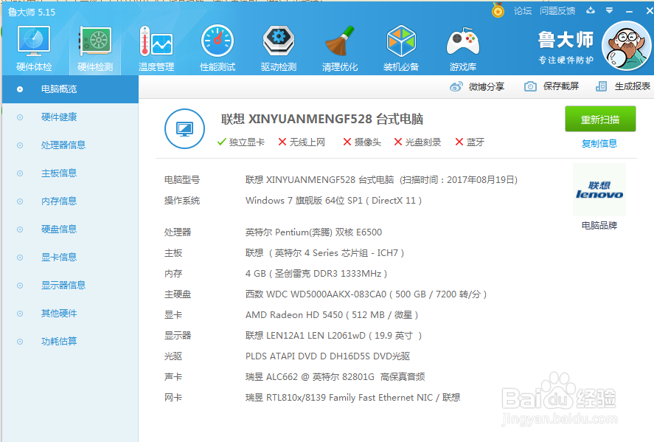Launch the 性能测试 performance test icon
Viewport: 654px width, 442px height.
pyautogui.click(x=218, y=41)
